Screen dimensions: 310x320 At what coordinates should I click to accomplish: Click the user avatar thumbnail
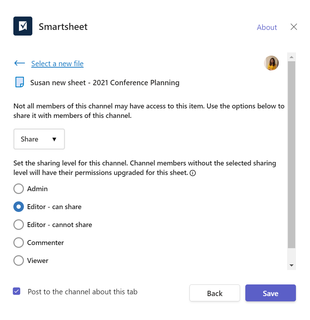click(x=271, y=63)
